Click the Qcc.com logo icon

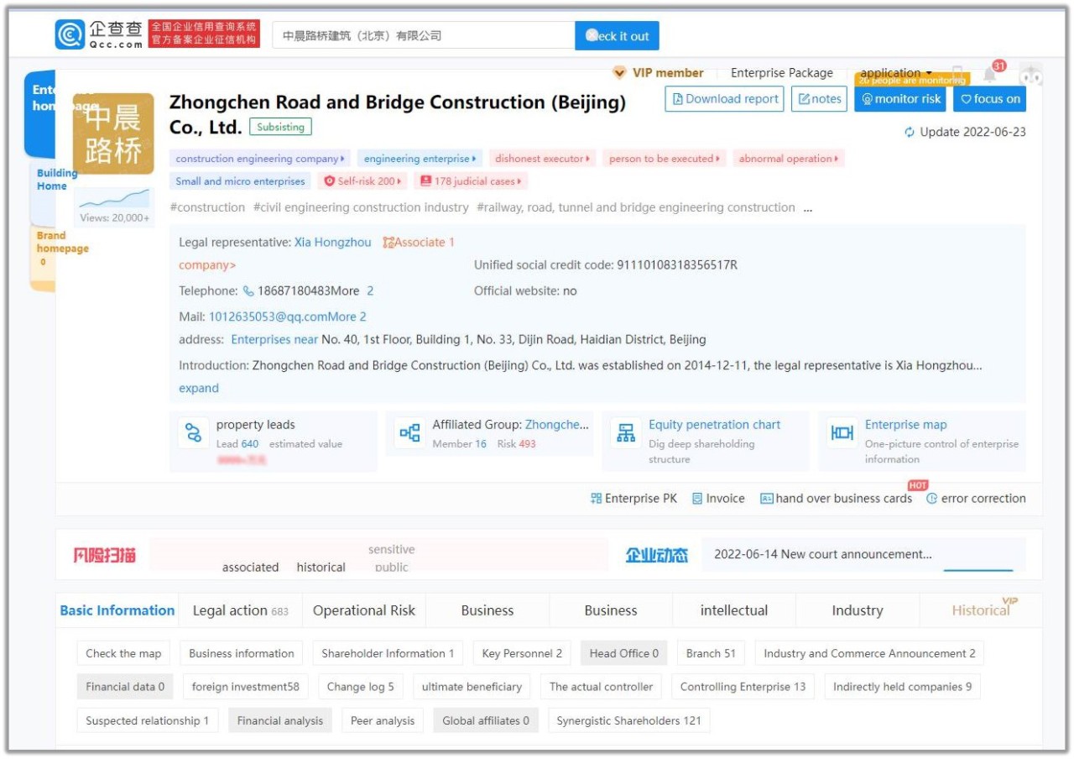pos(70,34)
